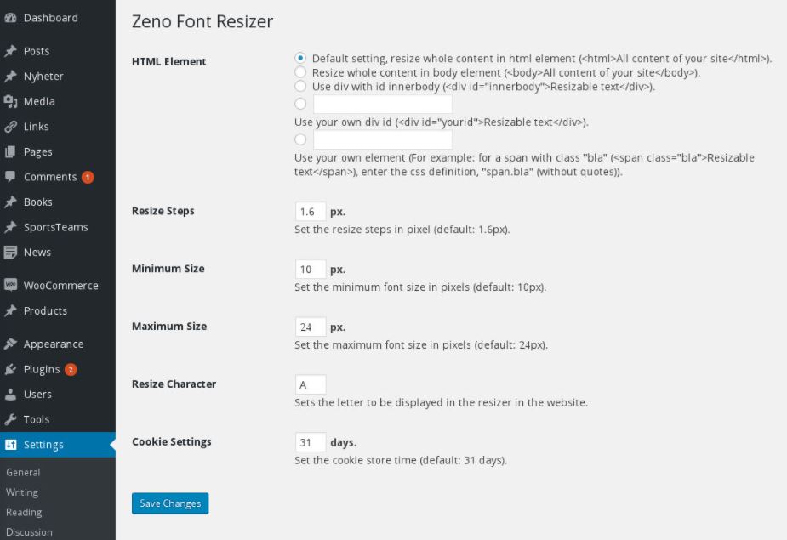Click the Links chain icon
Viewport: 787px width, 540px height.
10,127
